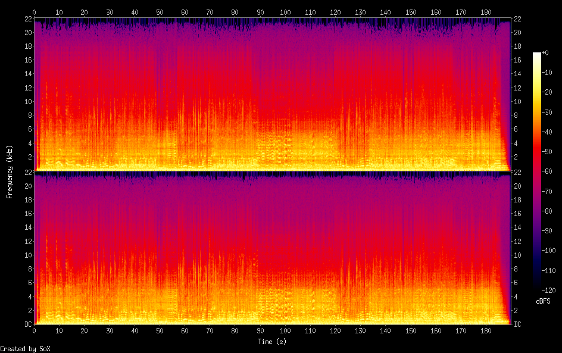
Task: Click the "-90" color scale label
Action: 547,231
